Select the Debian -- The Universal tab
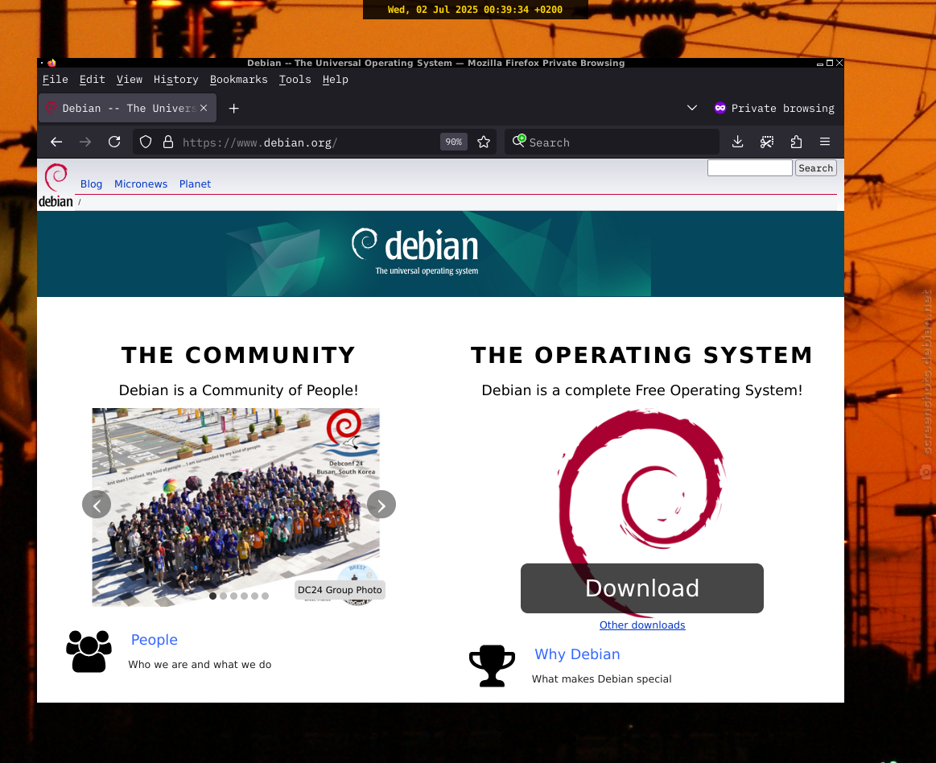936x763 pixels. tap(128, 108)
